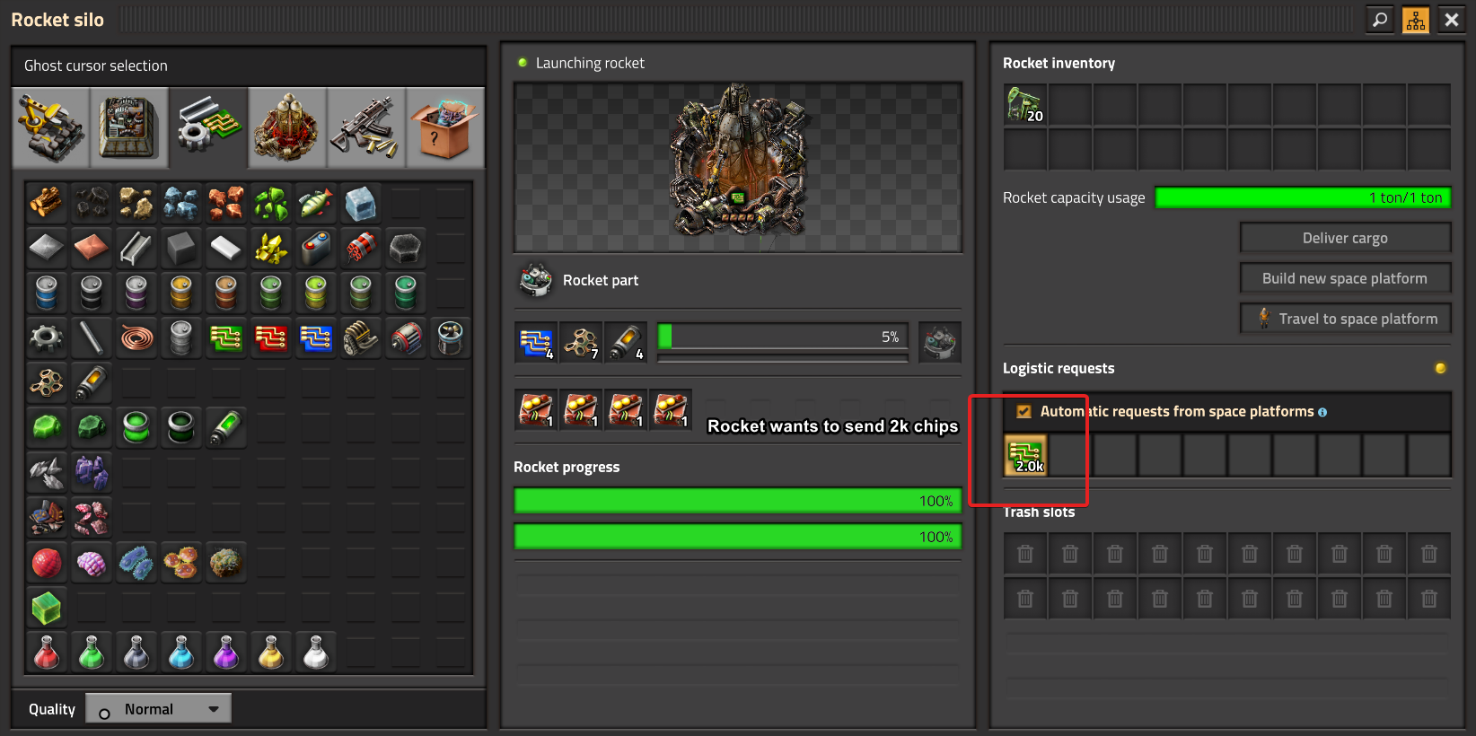This screenshot has height=736, width=1476.
Task: Select the iron gear wheel item
Action: click(x=47, y=337)
